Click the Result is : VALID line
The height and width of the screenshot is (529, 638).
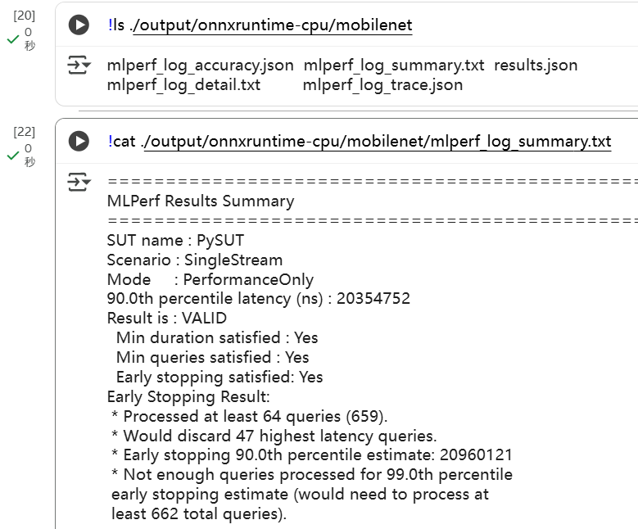click(167, 318)
